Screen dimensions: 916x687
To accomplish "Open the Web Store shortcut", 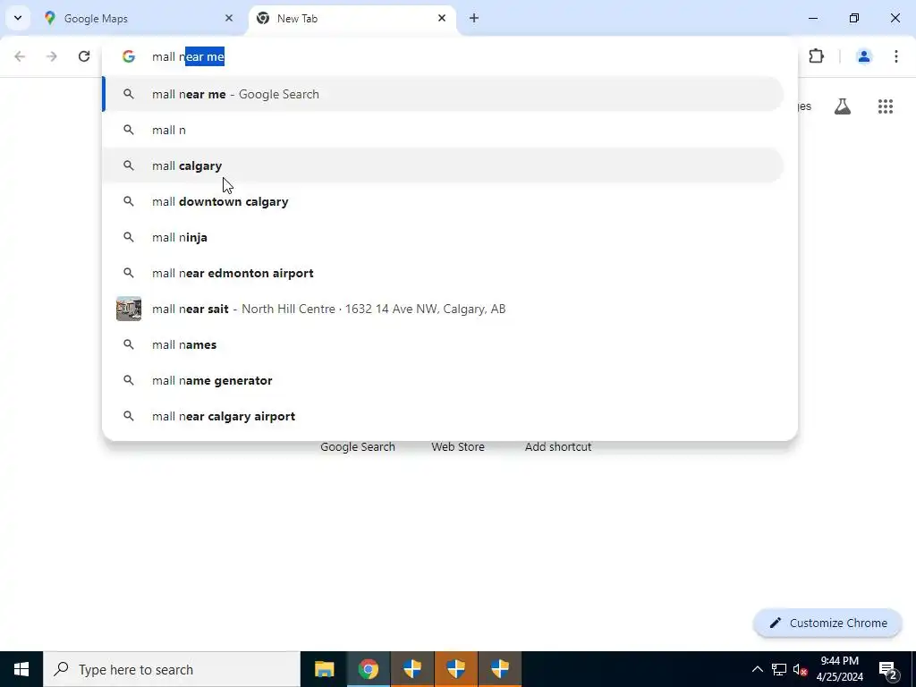I will click(458, 447).
